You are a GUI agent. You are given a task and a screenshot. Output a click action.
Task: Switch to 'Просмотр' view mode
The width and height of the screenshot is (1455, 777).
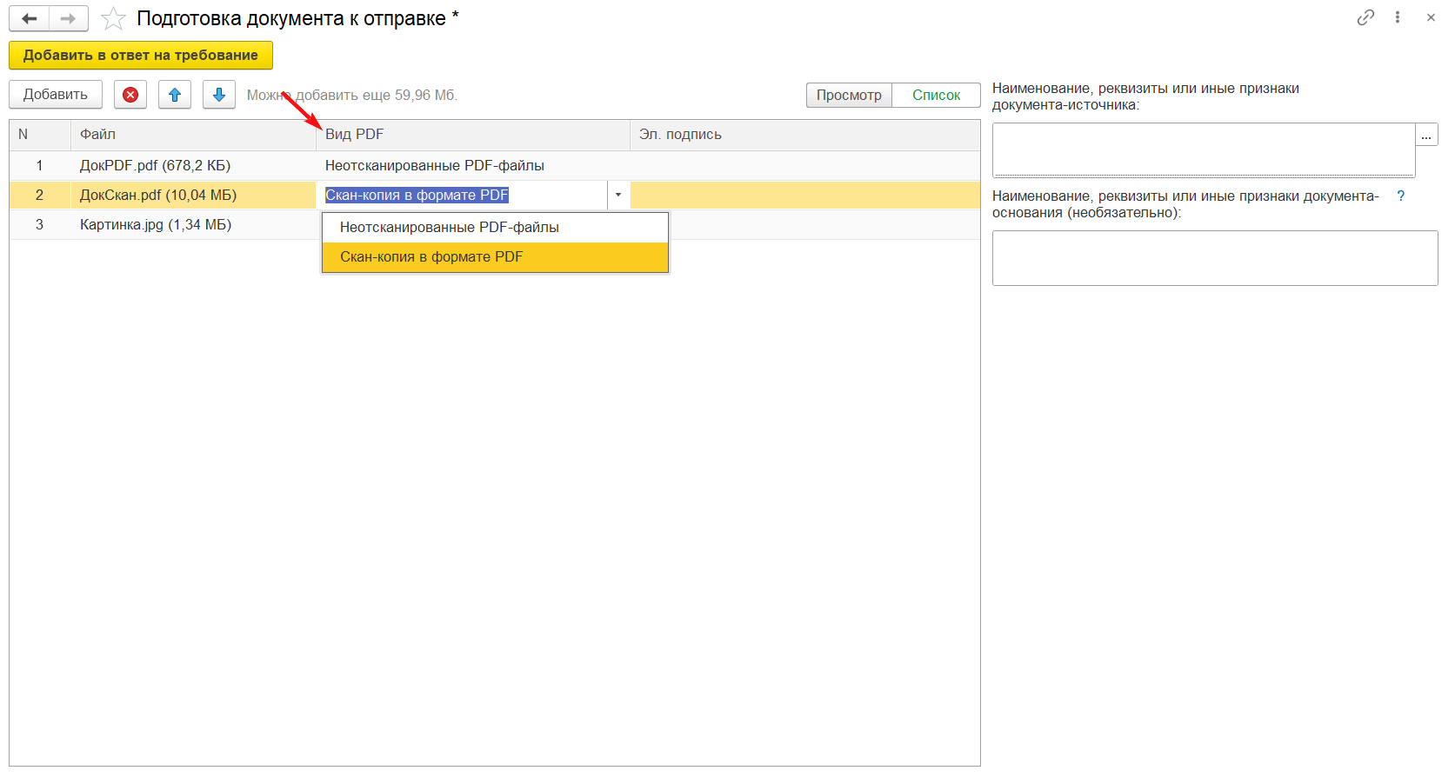coord(849,96)
